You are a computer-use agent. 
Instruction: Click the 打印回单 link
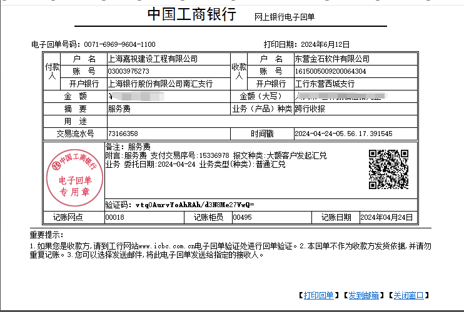coord(319,295)
